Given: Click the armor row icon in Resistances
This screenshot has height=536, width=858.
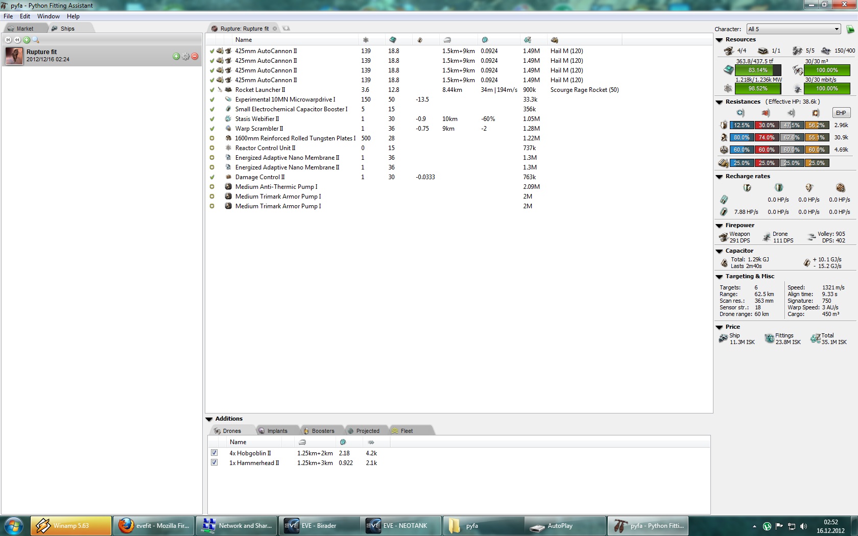Looking at the screenshot, I should click(724, 137).
